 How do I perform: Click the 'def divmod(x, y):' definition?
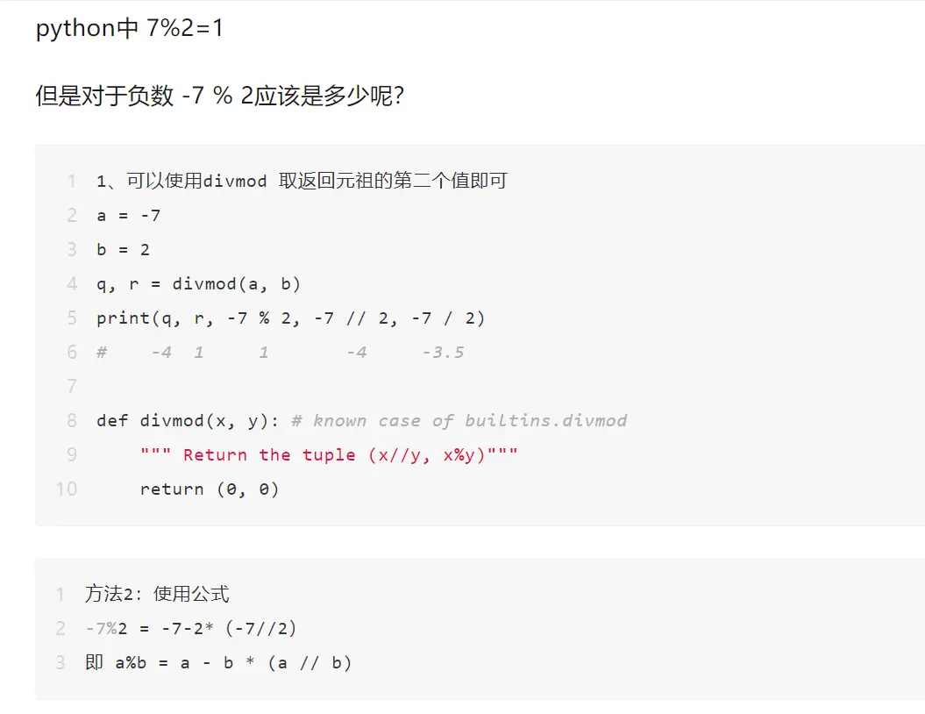pyautogui.click(x=188, y=421)
